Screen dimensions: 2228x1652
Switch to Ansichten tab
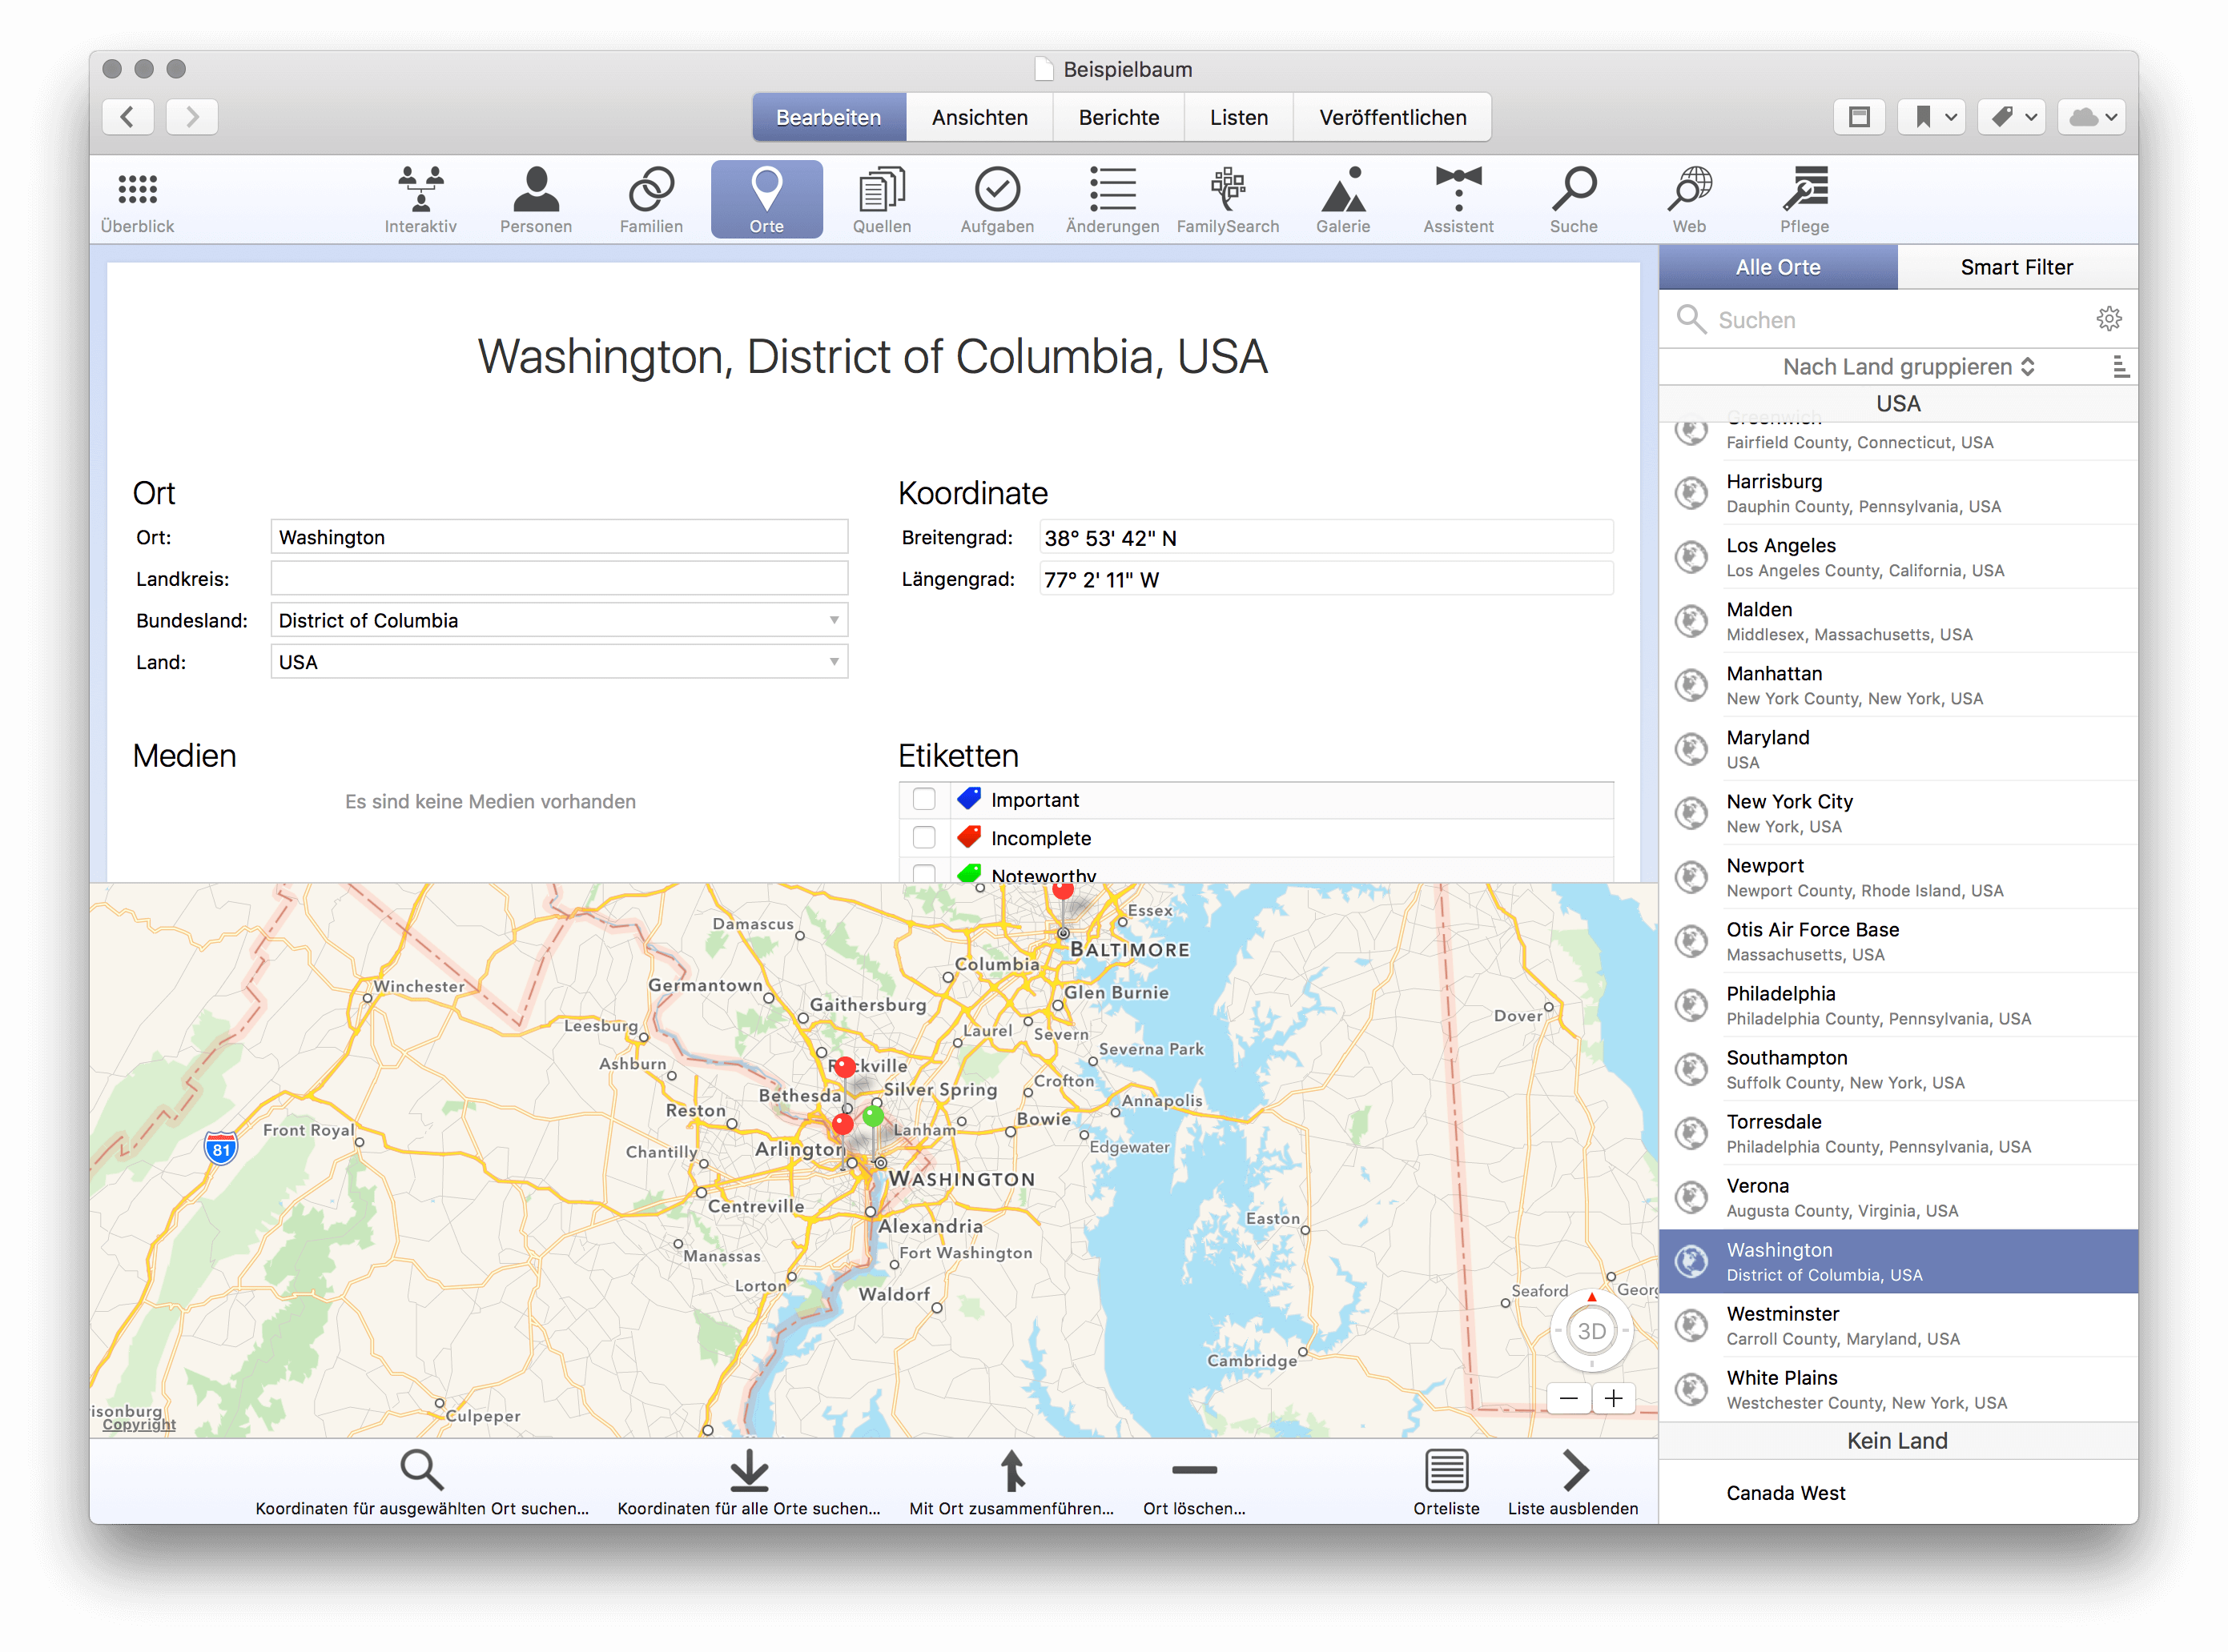click(979, 117)
